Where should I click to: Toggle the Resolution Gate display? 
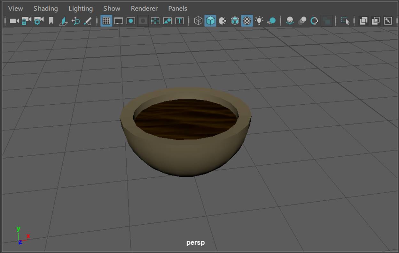[x=131, y=21]
